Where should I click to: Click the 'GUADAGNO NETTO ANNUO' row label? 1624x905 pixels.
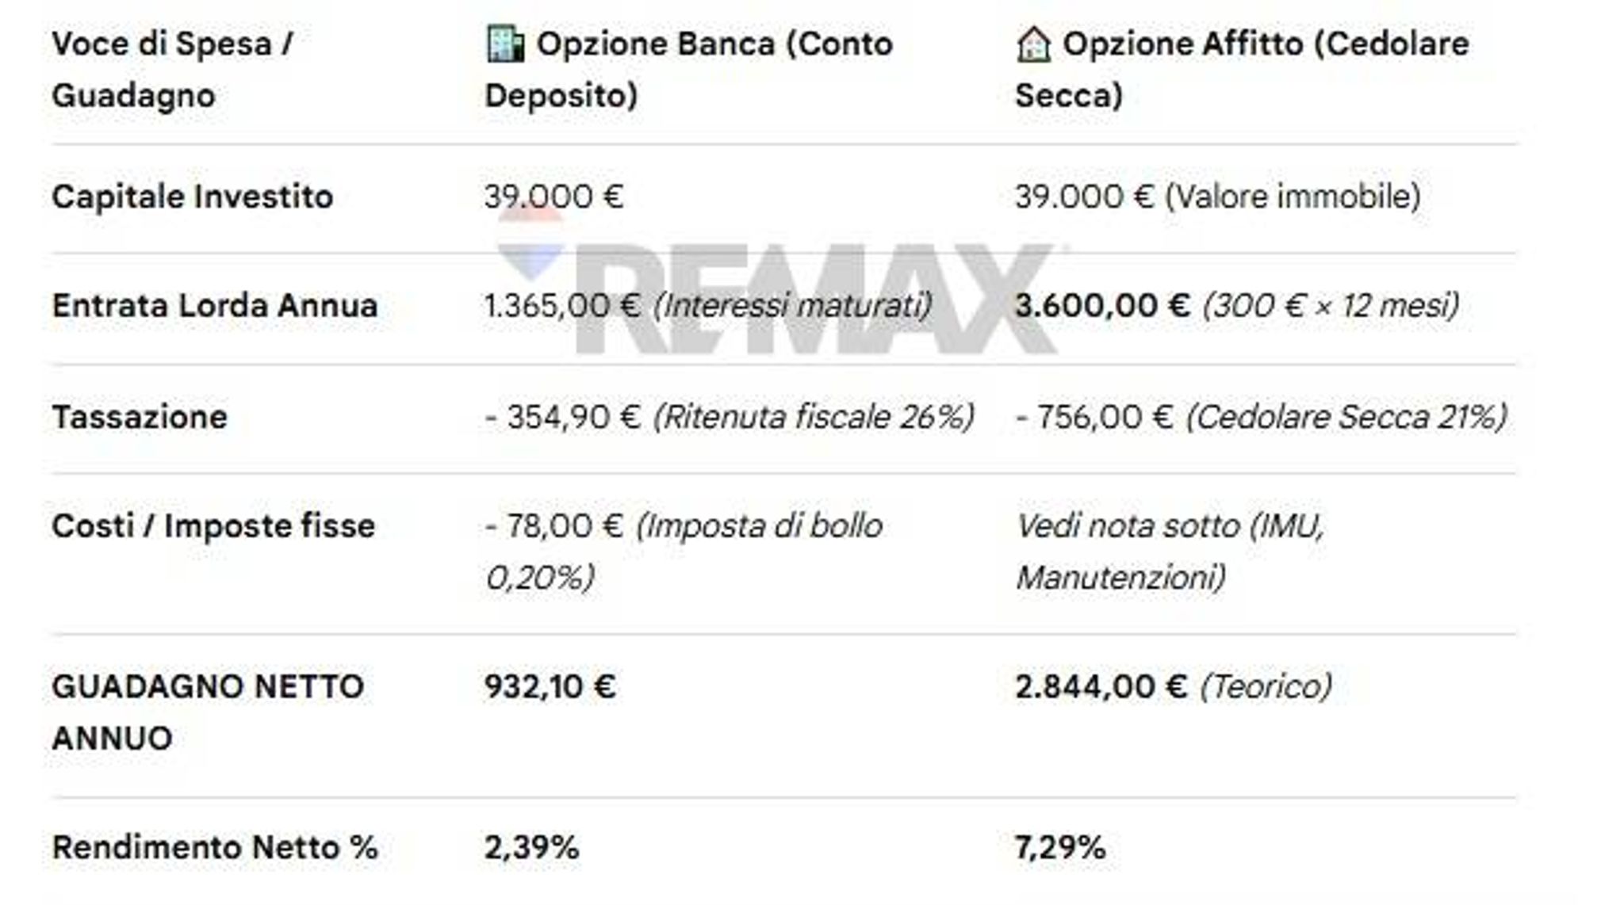click(x=208, y=712)
